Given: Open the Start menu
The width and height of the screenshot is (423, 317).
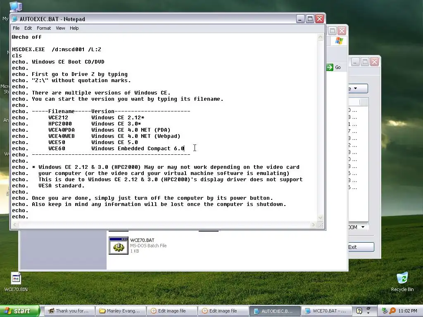Looking at the screenshot, I should coord(19,311).
